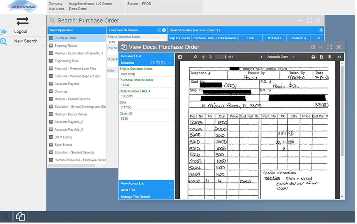This screenshot has height=224, width=357.
Task: Expand the View Access Log section
Action: pos(170,183)
